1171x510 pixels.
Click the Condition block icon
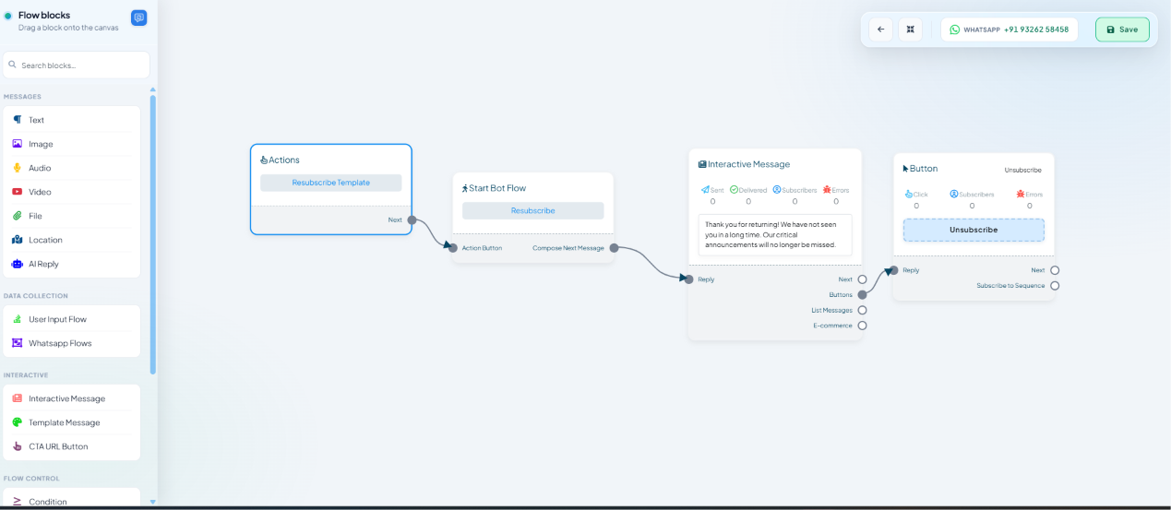(17, 501)
